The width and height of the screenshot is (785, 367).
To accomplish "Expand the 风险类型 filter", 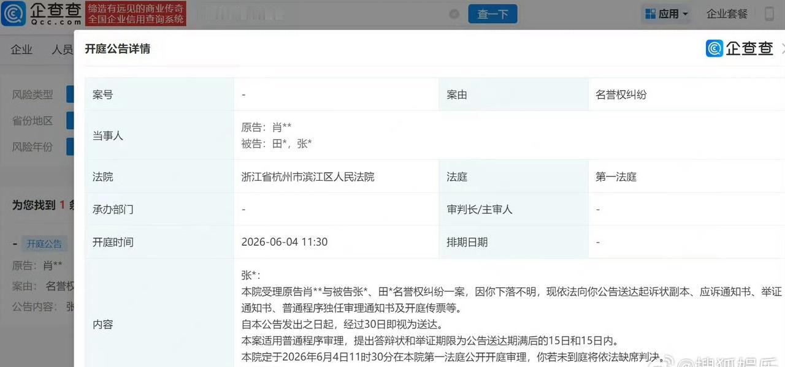I will pyautogui.click(x=32, y=94).
